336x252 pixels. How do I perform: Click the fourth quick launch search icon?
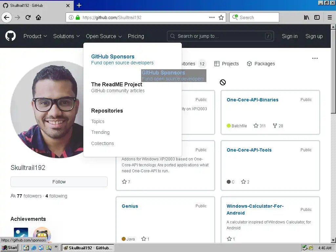[x=49, y=248]
